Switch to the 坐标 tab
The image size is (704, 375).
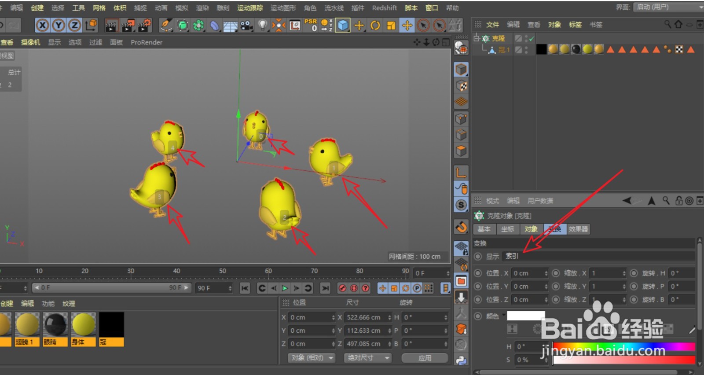pyautogui.click(x=507, y=229)
